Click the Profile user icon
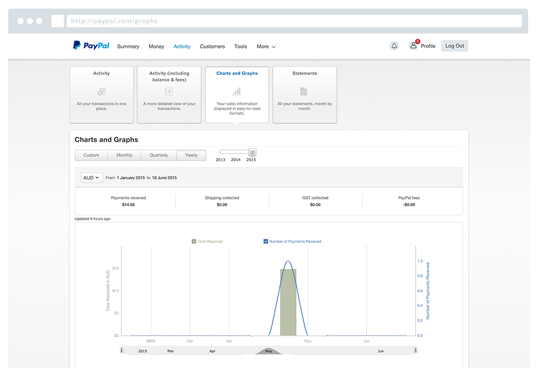The width and height of the screenshot is (540, 368). pyautogui.click(x=414, y=46)
